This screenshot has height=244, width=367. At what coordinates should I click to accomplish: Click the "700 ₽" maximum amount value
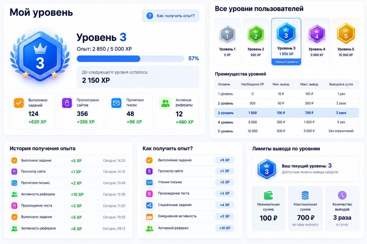305,218
